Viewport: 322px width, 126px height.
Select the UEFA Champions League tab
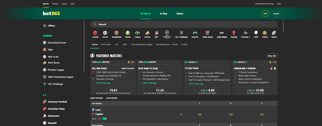(142, 44)
